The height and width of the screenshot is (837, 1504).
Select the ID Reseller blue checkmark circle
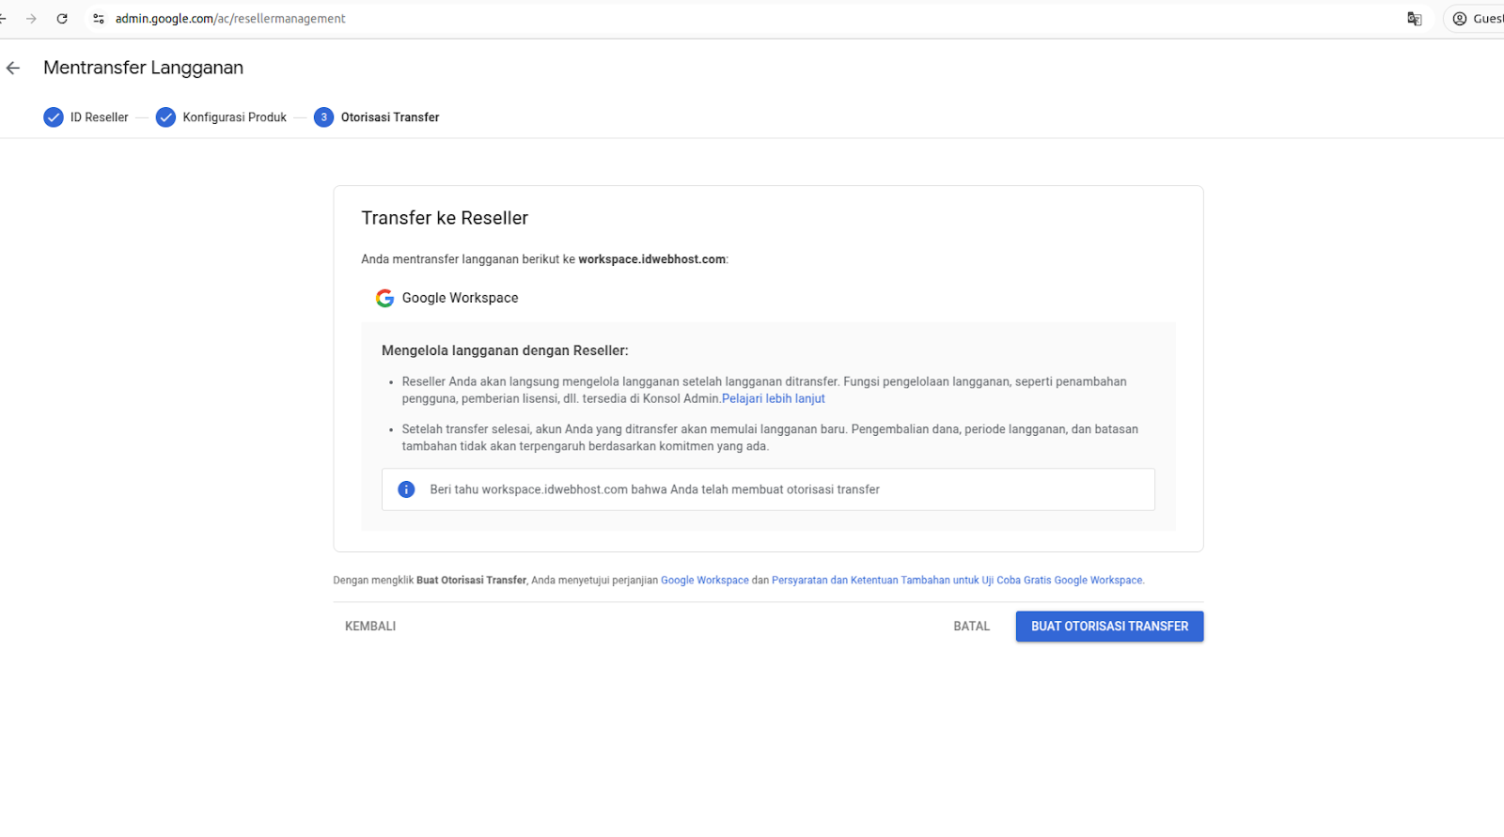pos(53,116)
